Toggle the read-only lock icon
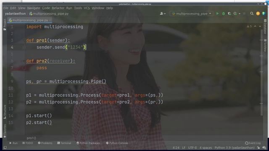This screenshot has height=151, width=269. click(258, 148)
